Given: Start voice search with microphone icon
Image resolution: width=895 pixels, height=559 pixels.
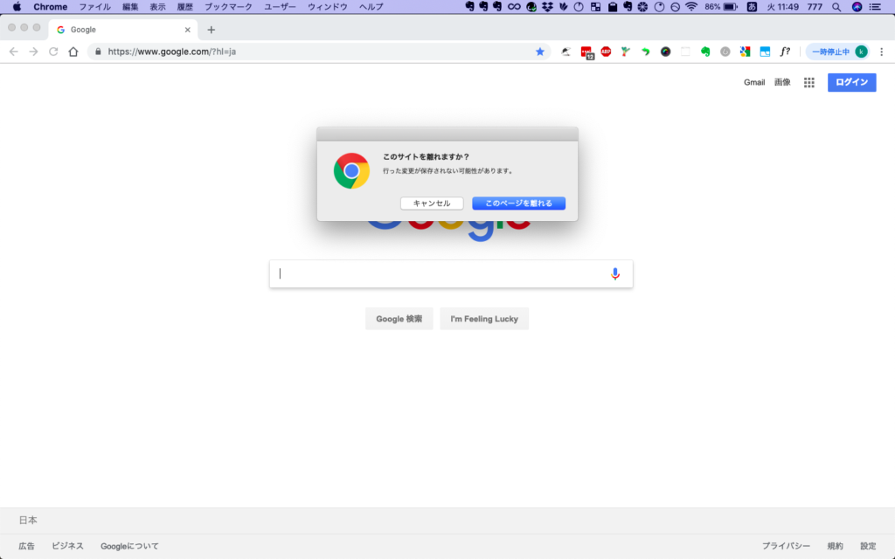Looking at the screenshot, I should [x=615, y=273].
